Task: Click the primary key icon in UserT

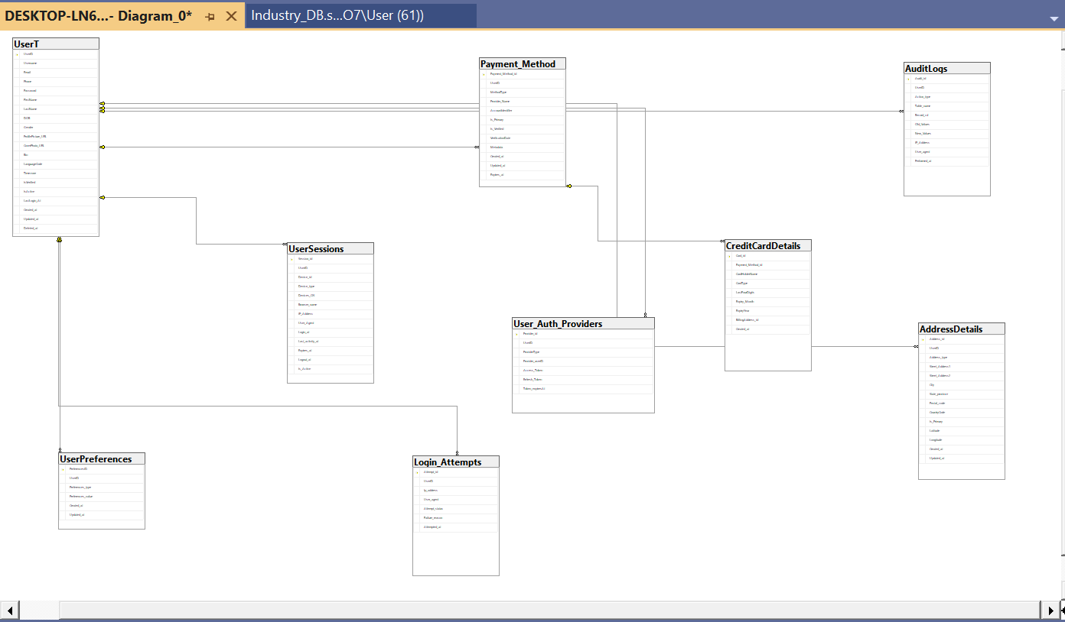Action: (17, 54)
